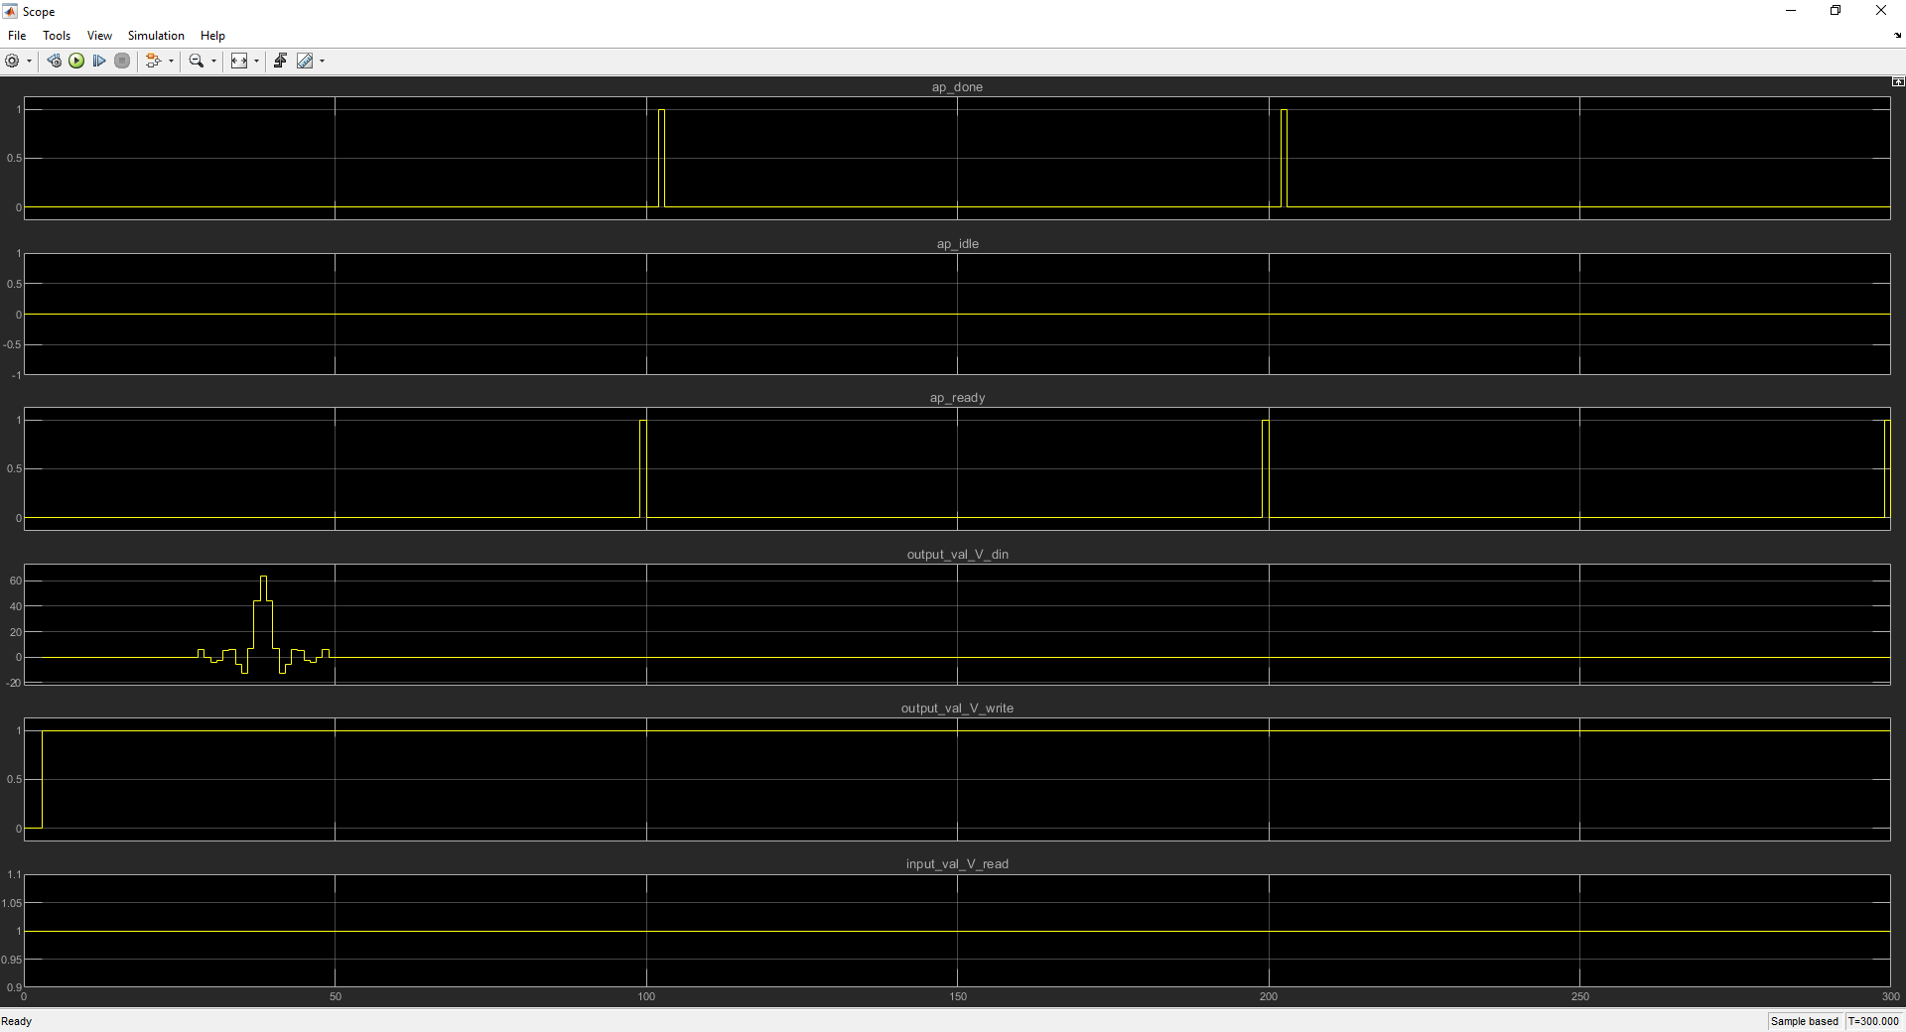Click the Scale X-Axis Limits icon
Image resolution: width=1906 pixels, height=1032 pixels.
pyautogui.click(x=239, y=61)
